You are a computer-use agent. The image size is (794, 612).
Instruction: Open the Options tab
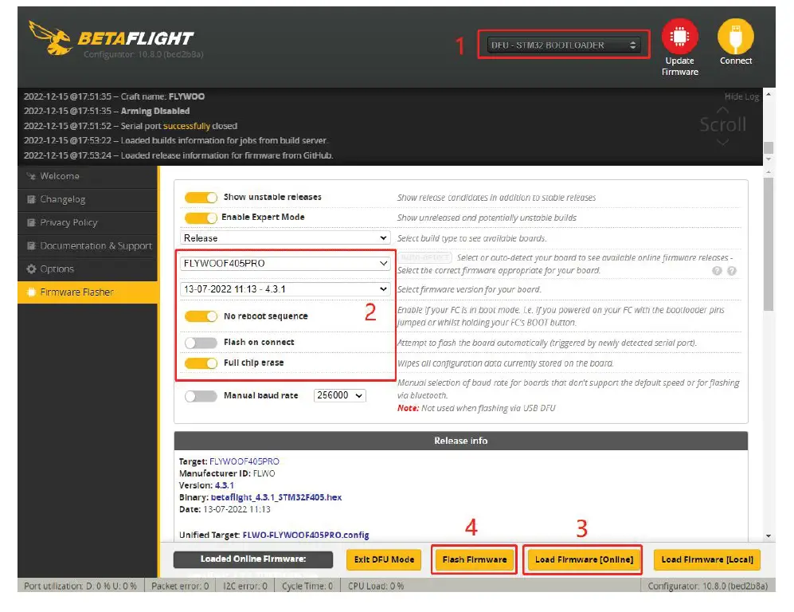tap(88, 269)
